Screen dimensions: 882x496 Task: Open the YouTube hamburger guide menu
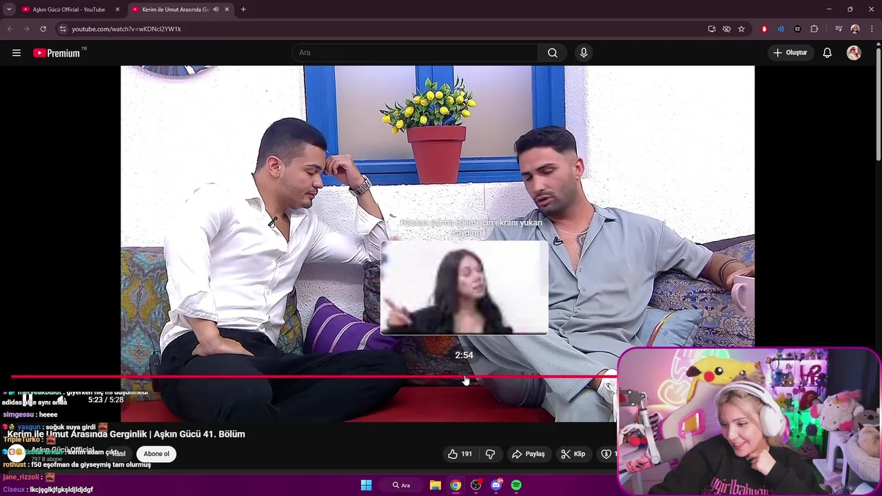click(17, 53)
